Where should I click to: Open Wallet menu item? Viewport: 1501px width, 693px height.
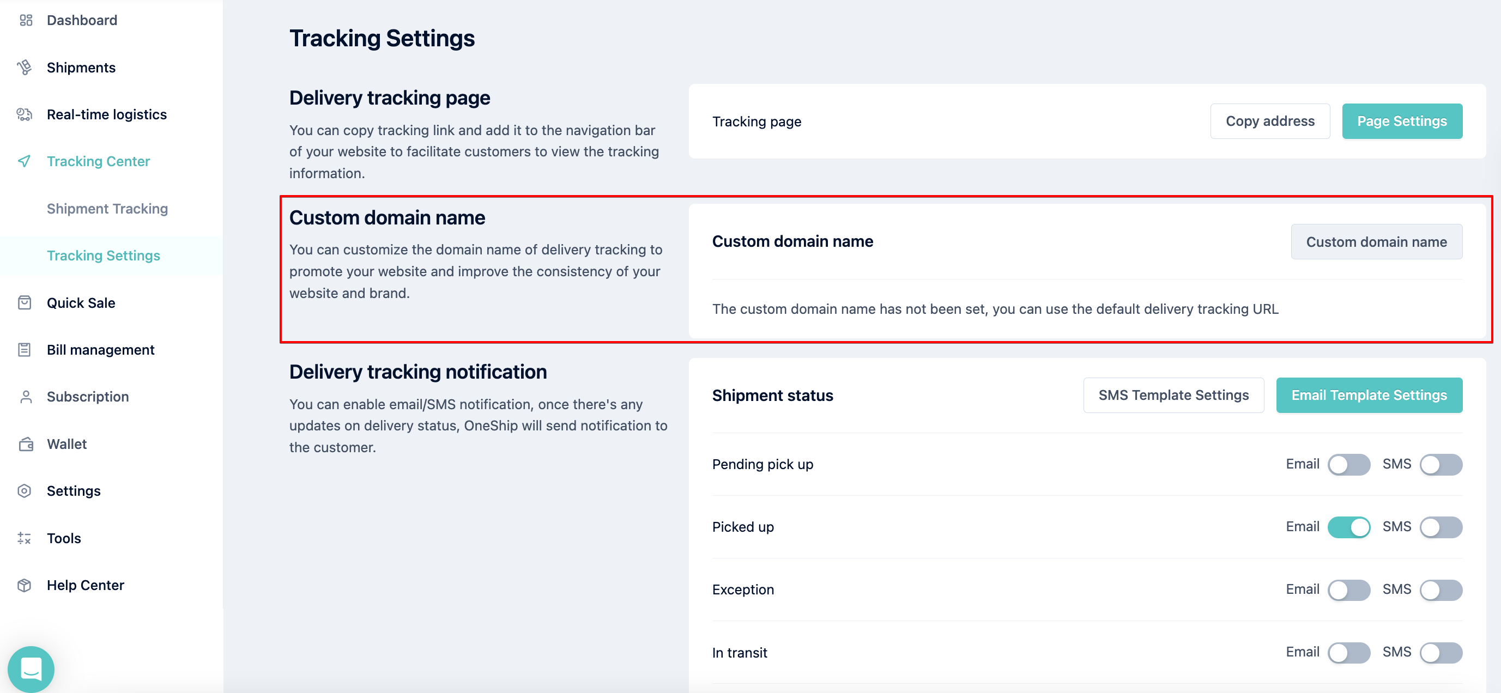coord(66,444)
